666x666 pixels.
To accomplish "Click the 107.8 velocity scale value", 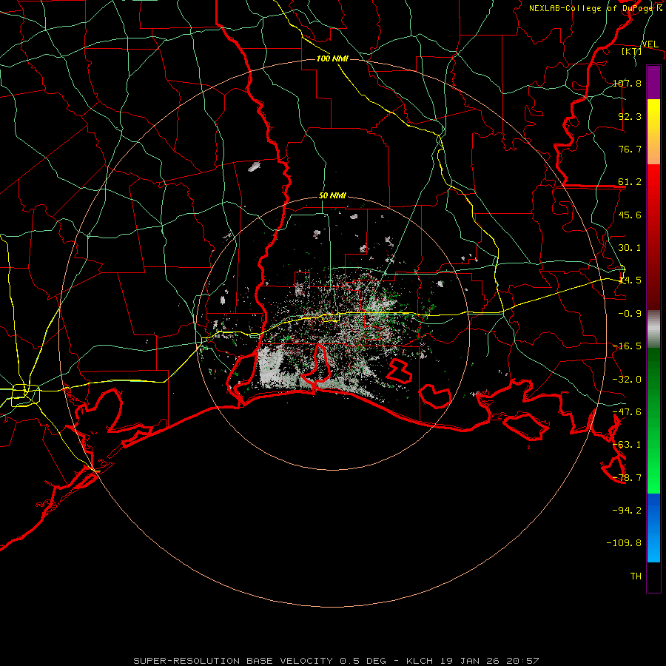I will [628, 83].
